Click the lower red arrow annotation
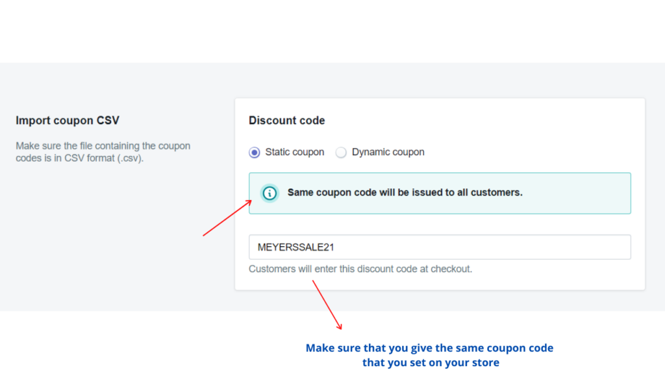665x374 pixels. click(328, 305)
